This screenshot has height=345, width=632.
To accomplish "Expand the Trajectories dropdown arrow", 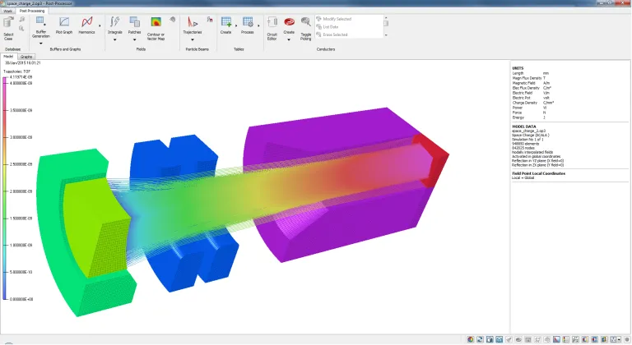I will click(x=192, y=39).
